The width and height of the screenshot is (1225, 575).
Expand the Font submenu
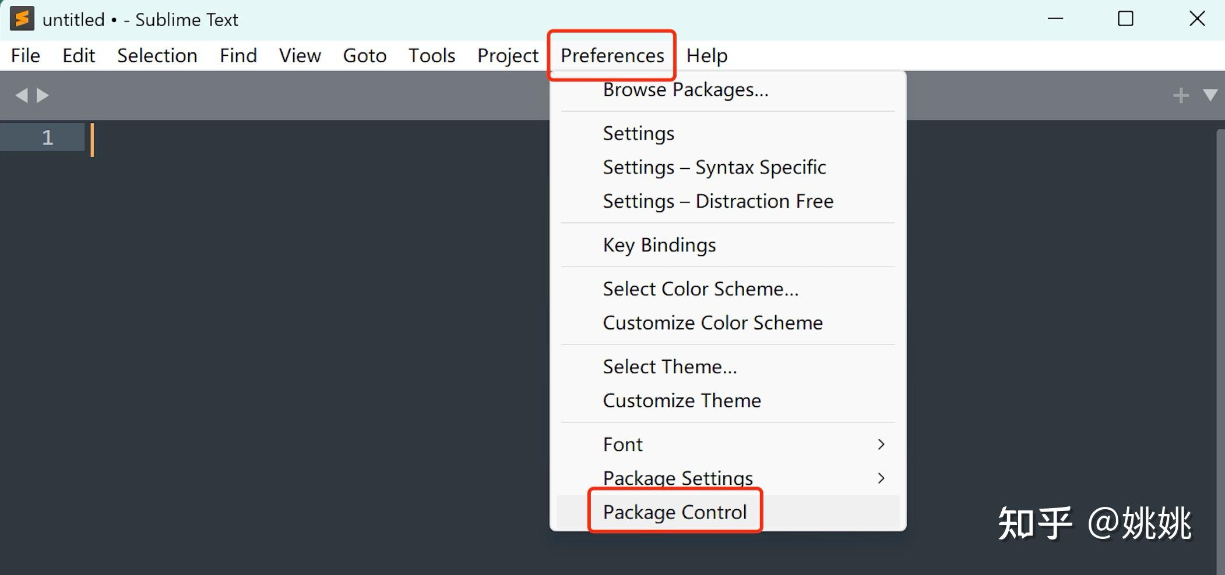[x=622, y=443]
